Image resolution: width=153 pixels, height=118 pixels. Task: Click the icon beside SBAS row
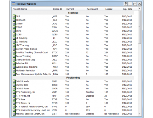[14, 31]
